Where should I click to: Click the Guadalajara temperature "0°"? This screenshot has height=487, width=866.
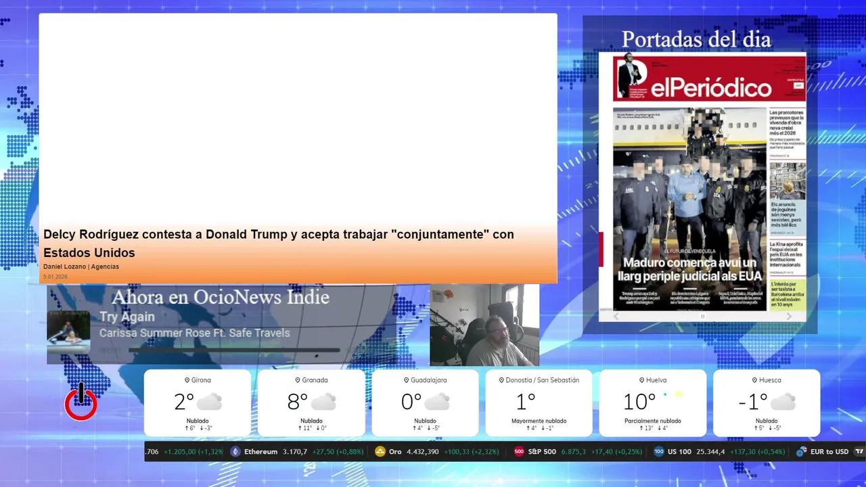pyautogui.click(x=411, y=402)
